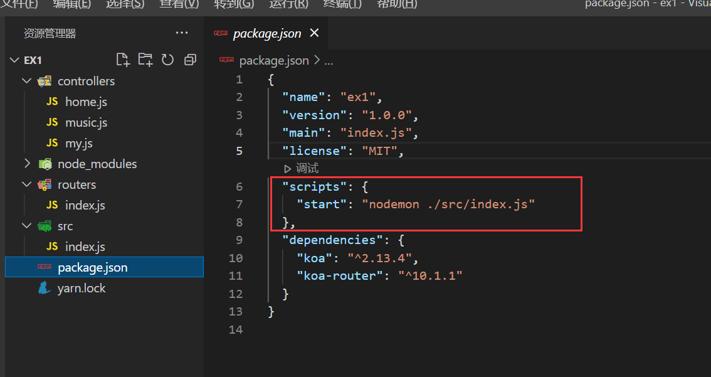Collapse all folders in the Explorer
This screenshot has height=377, width=711.
pyautogui.click(x=190, y=60)
